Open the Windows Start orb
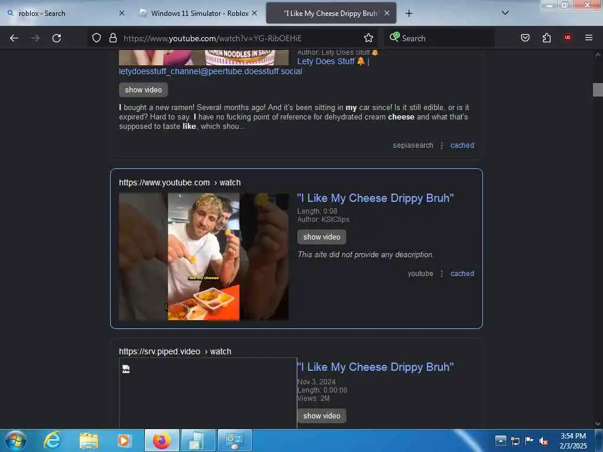Image resolution: width=603 pixels, height=452 pixels. [16, 440]
